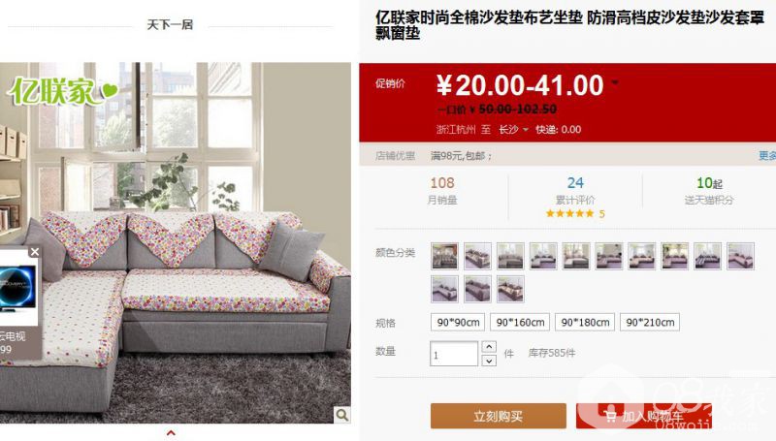The image size is (776, 441).
Task: Click the 更多 store offers link
Action: coord(767,156)
